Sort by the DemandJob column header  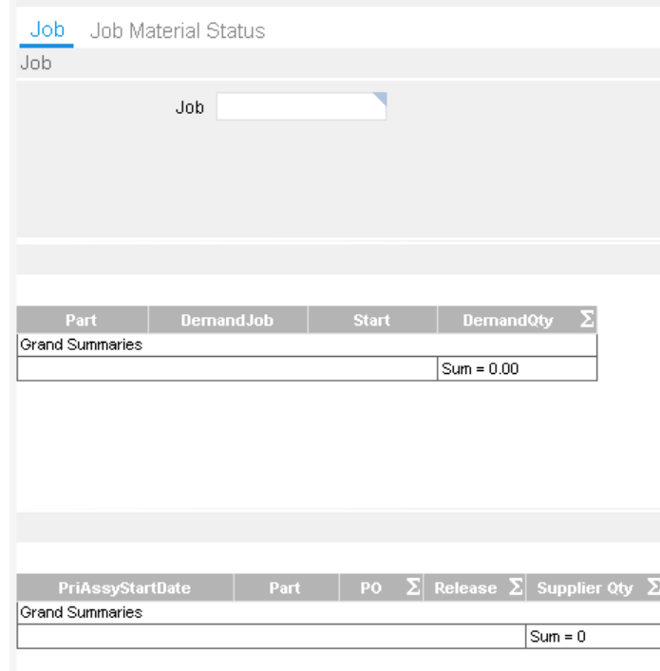tap(227, 321)
